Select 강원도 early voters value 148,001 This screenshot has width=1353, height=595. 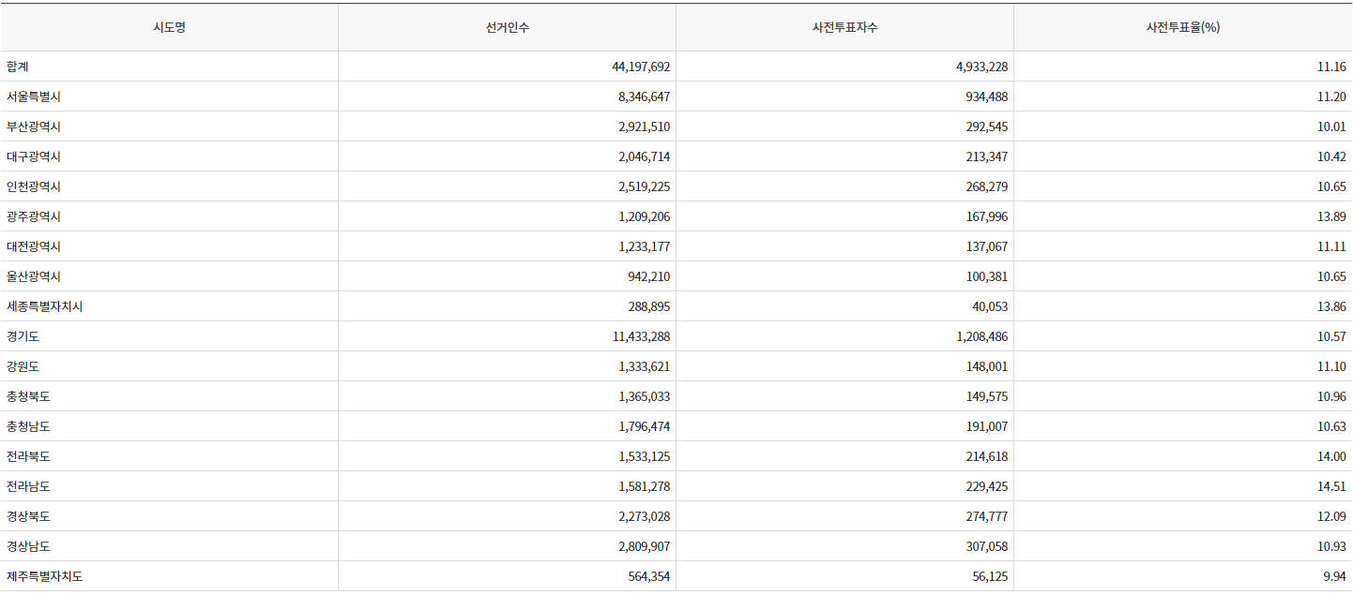pyautogui.click(x=984, y=366)
